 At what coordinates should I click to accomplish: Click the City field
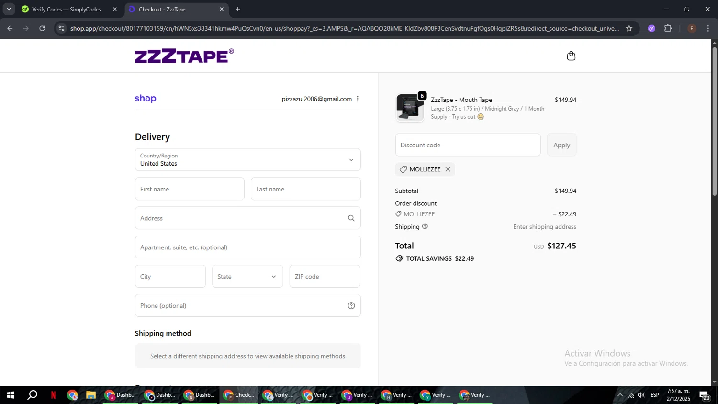(170, 276)
